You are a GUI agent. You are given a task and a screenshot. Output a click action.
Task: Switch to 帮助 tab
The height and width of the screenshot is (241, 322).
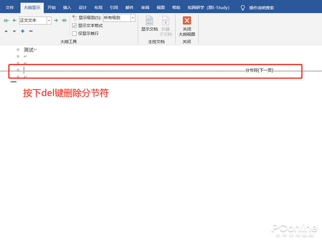pos(176,8)
